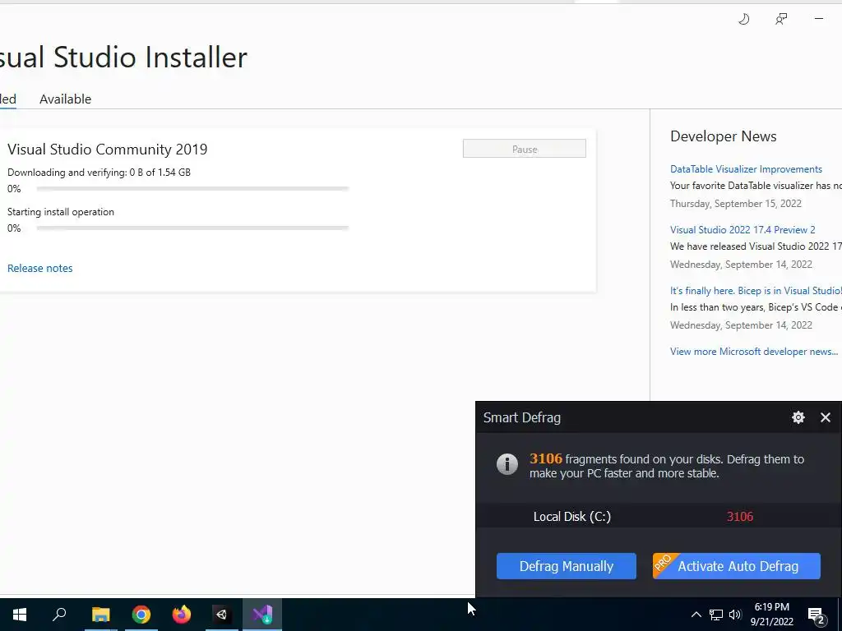Screen dimensions: 842x631
Task: Switch to the Installed tab
Action: pos(8,99)
